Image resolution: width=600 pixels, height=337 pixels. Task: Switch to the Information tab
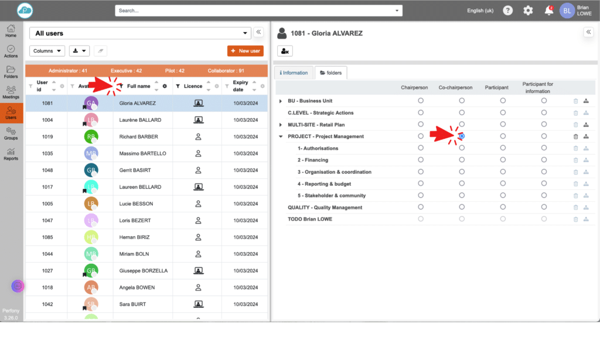(x=294, y=73)
